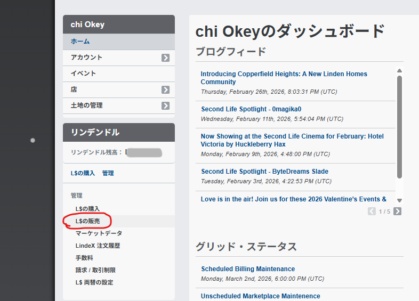The width and height of the screenshot is (419, 301).
Task: Open マーケットデータ link
Action: pos(99,233)
